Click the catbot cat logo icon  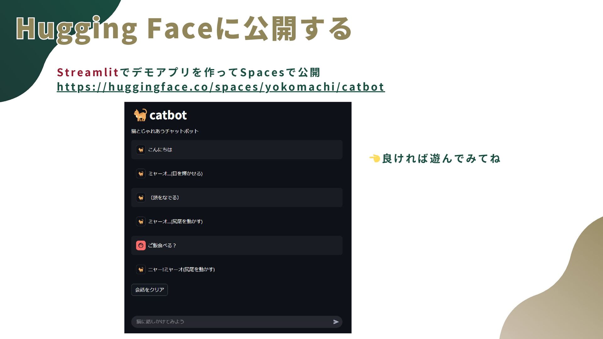(x=140, y=115)
